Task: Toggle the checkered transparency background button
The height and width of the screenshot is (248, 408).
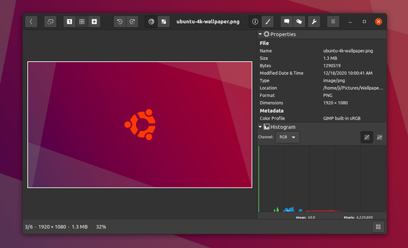Action: 164,22
